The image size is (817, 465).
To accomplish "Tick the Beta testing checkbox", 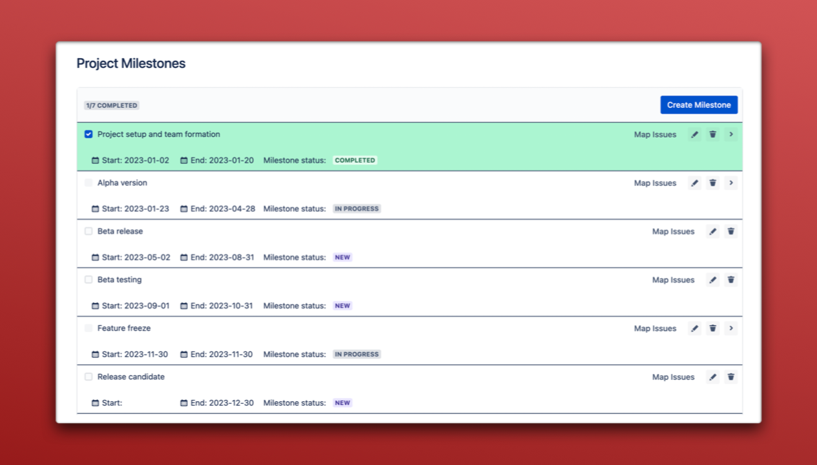I will (x=88, y=280).
